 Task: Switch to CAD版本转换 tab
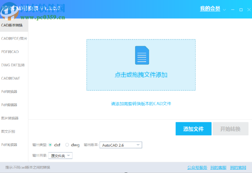(x=12, y=25)
